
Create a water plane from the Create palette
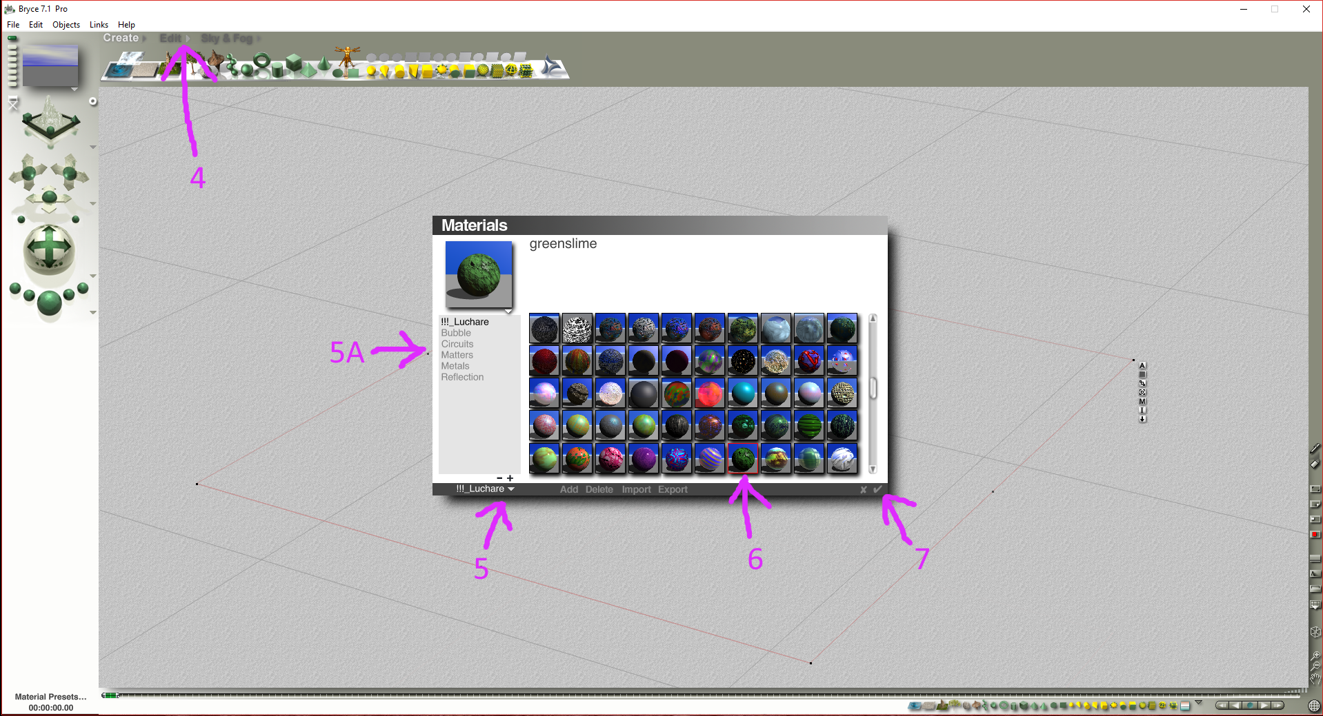point(119,70)
